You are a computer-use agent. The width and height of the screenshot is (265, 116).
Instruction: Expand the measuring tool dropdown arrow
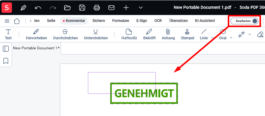250,34
